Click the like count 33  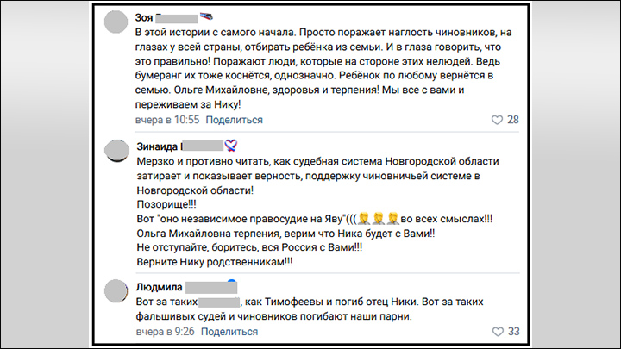point(514,331)
